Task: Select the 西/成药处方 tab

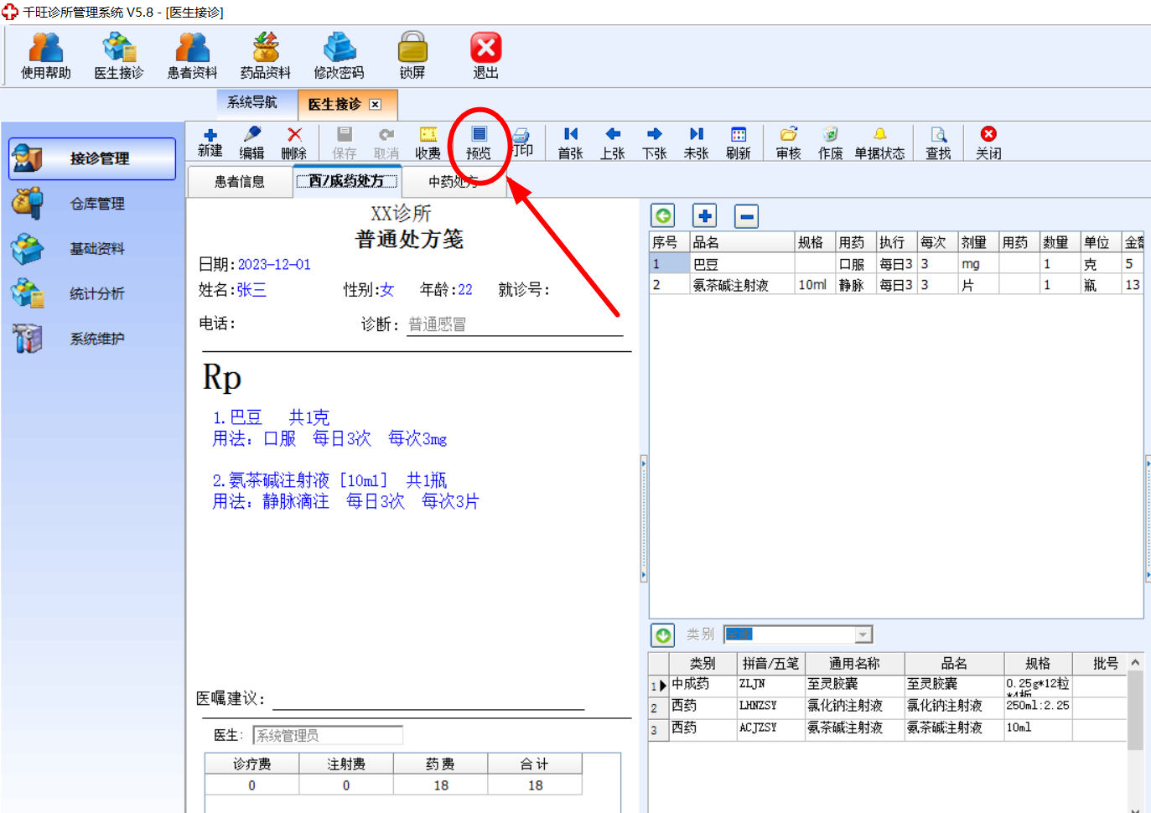Action: coord(346,181)
